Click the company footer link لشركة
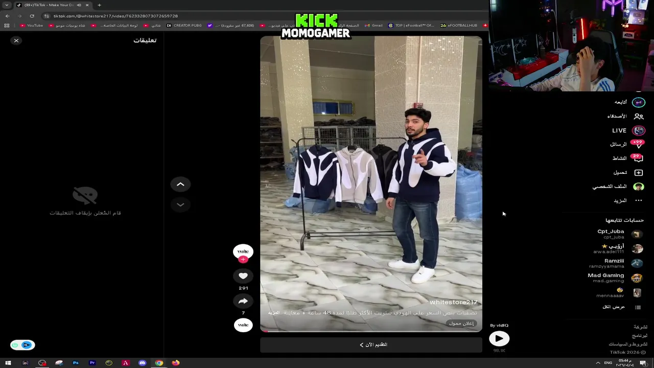 point(640,327)
